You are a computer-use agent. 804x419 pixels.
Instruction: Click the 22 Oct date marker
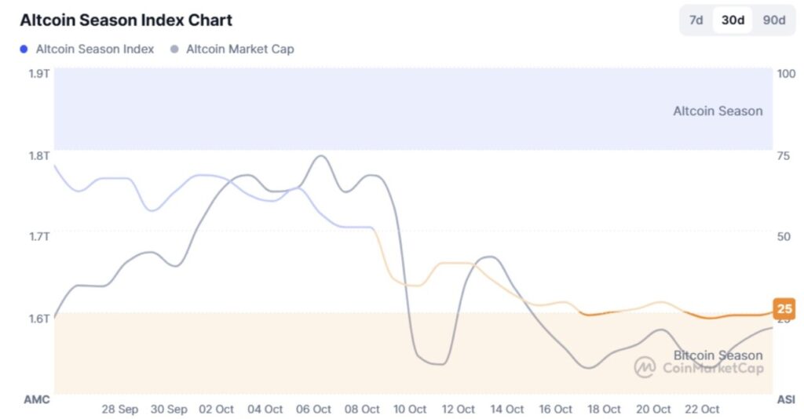702,410
